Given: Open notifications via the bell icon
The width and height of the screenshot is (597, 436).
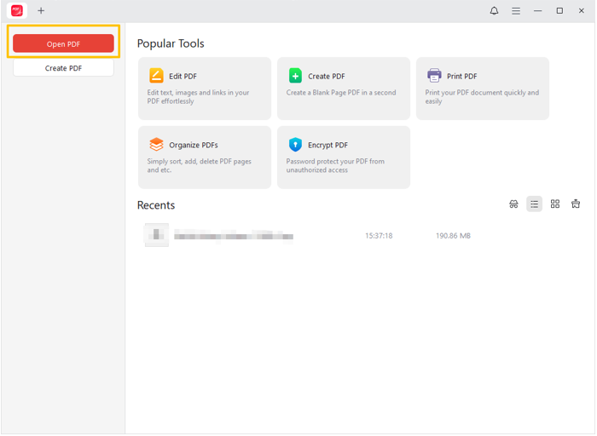Looking at the screenshot, I should [494, 11].
